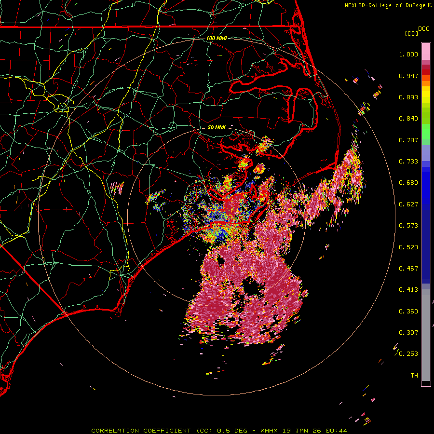Select the 0.413 scale value
Viewport: 434px width, 434px height.
[x=408, y=290]
